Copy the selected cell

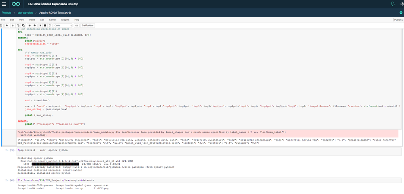pyautogui.click(x=18, y=26)
